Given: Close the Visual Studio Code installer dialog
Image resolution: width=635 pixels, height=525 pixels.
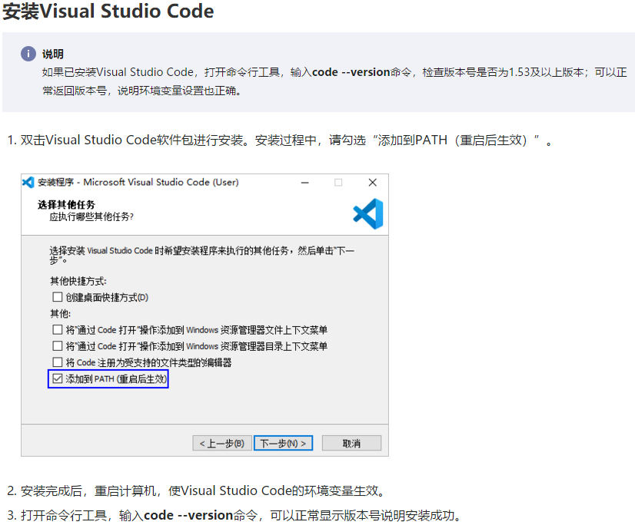Looking at the screenshot, I should [x=373, y=183].
